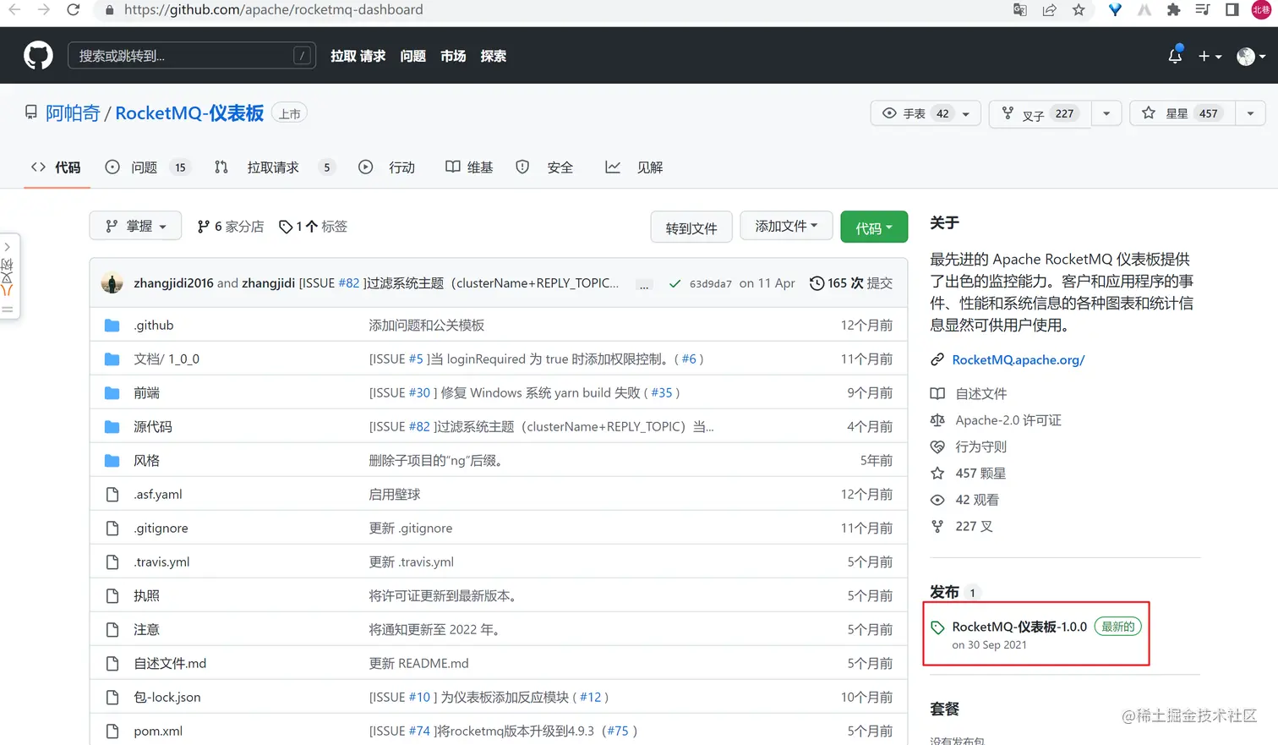
Task: Open the 添加文件 dropdown
Action: (786, 226)
